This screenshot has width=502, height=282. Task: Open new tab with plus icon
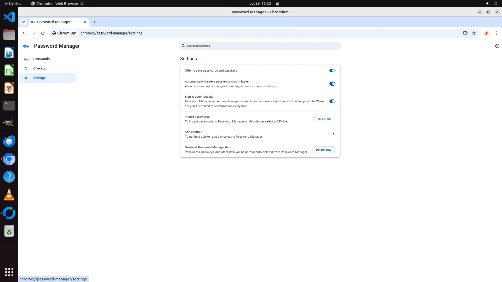(95, 22)
